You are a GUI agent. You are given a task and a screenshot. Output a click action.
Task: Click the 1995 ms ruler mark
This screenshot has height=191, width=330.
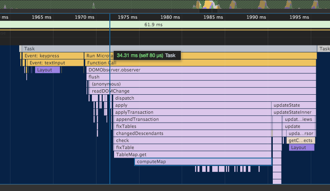click(299, 17)
